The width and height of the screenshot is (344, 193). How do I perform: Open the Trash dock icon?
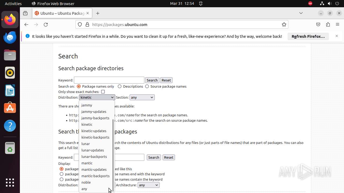(10, 148)
